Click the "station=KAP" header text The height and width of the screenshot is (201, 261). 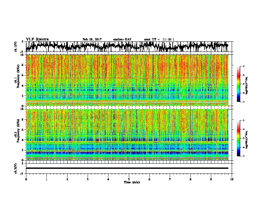coord(122,39)
